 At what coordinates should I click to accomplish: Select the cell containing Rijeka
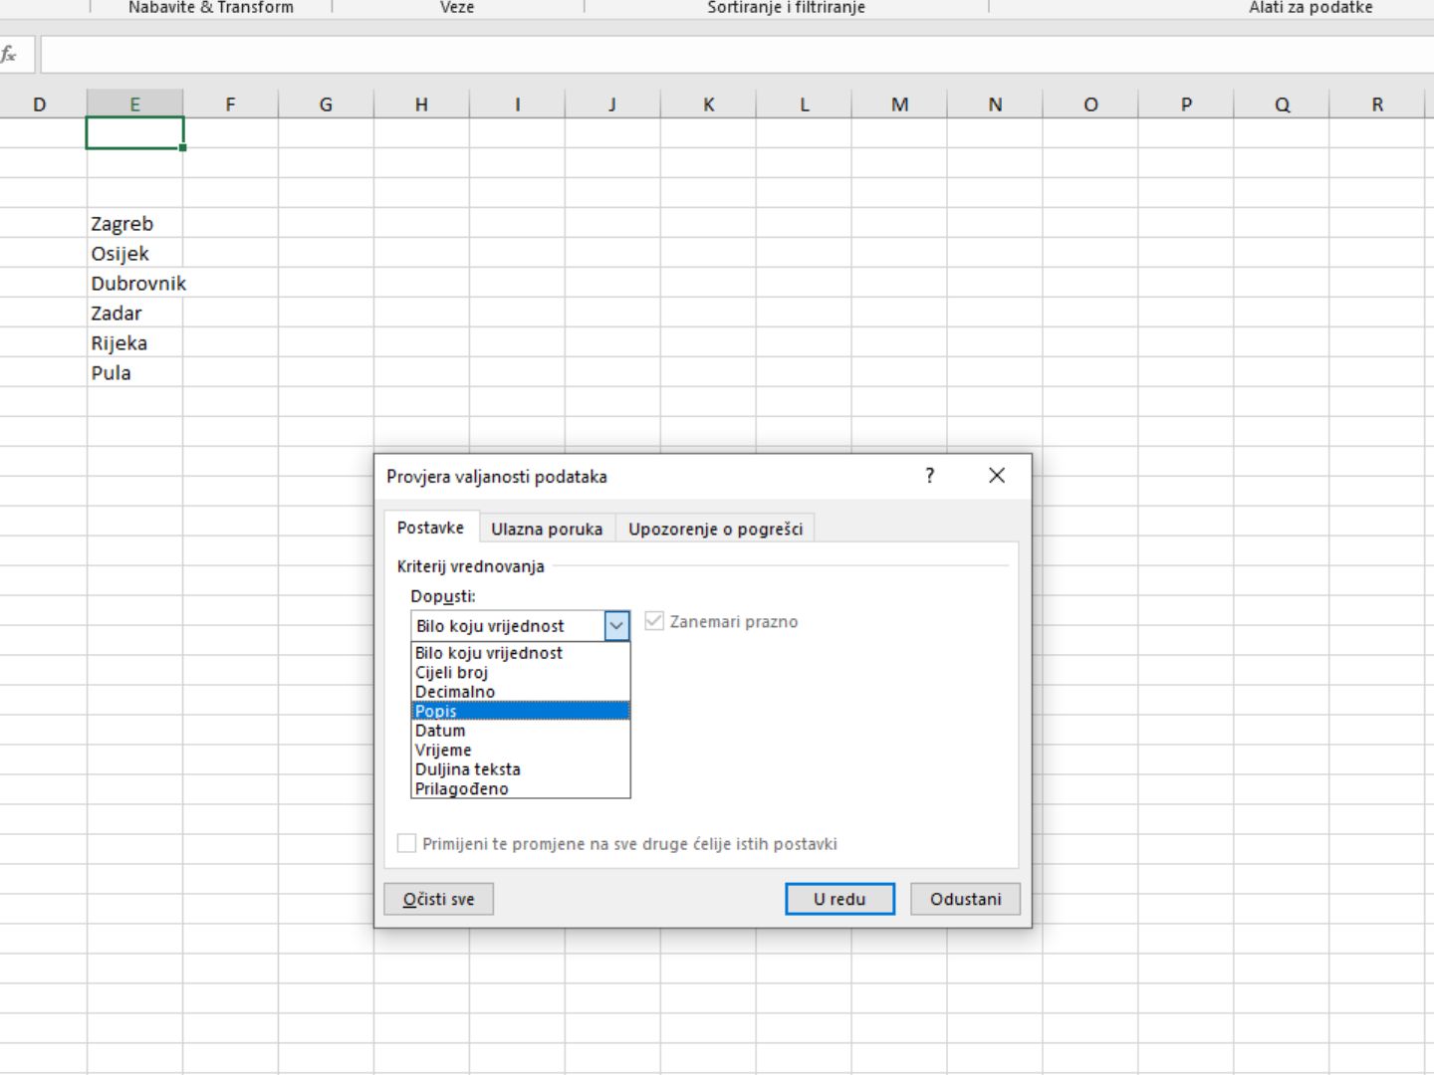click(x=134, y=342)
